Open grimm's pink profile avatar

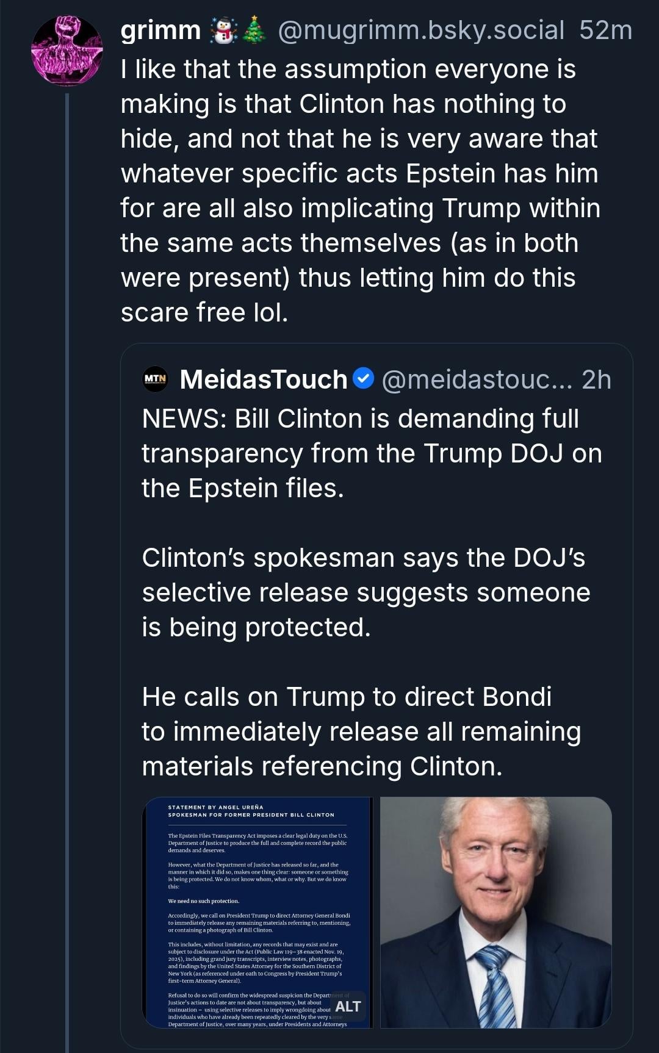coord(67,50)
